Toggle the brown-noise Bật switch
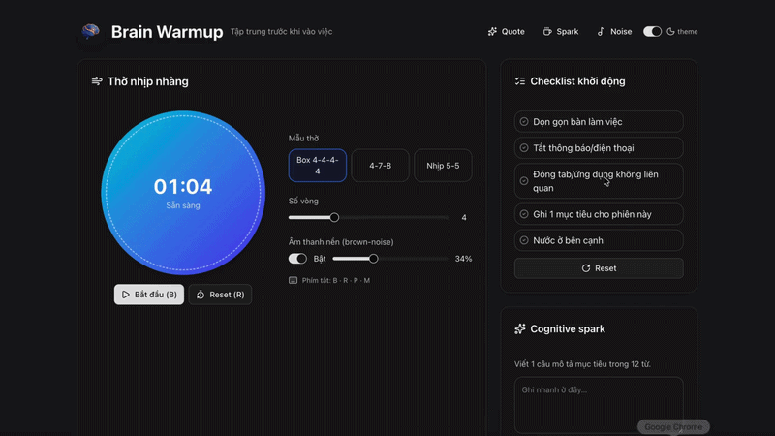The image size is (775, 436). pos(297,259)
